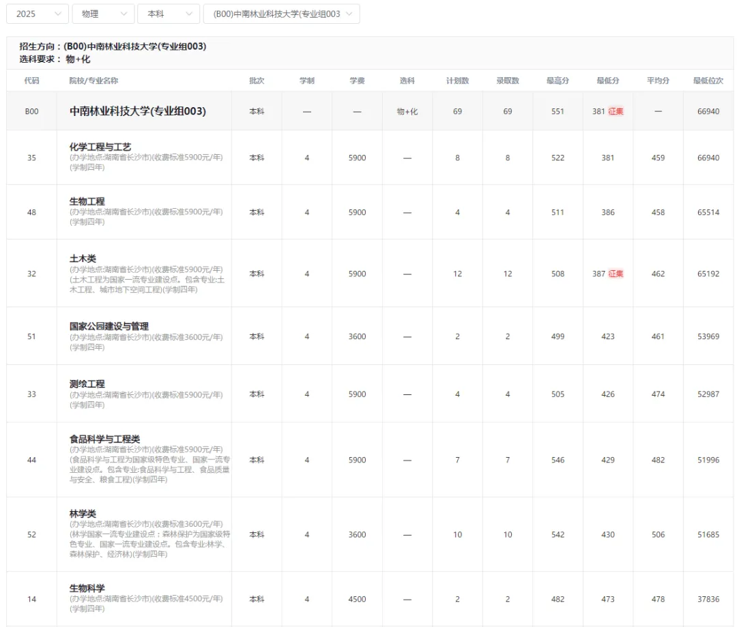This screenshot has height=627, width=737.
Task: Click average score 459 for 化学工程与工艺
Action: click(x=658, y=158)
